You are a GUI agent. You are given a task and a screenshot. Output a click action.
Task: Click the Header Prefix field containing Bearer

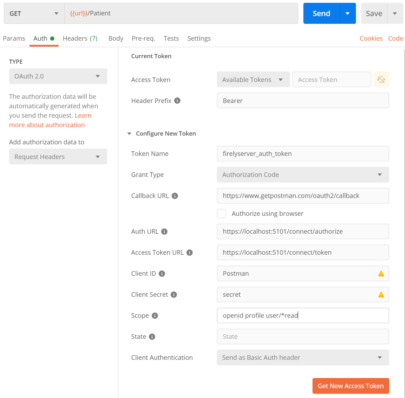click(x=303, y=101)
